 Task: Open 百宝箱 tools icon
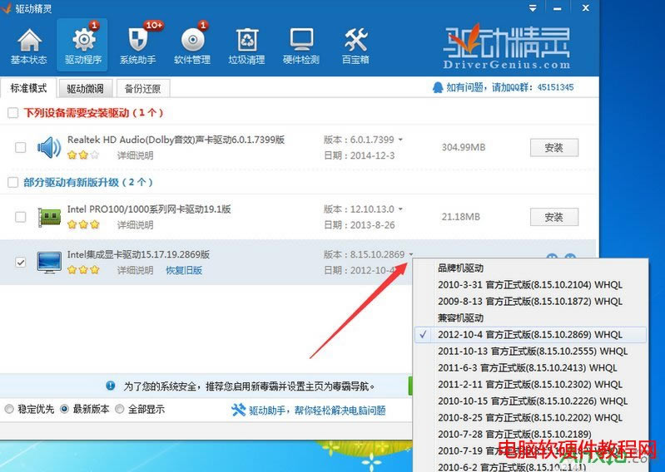click(355, 46)
